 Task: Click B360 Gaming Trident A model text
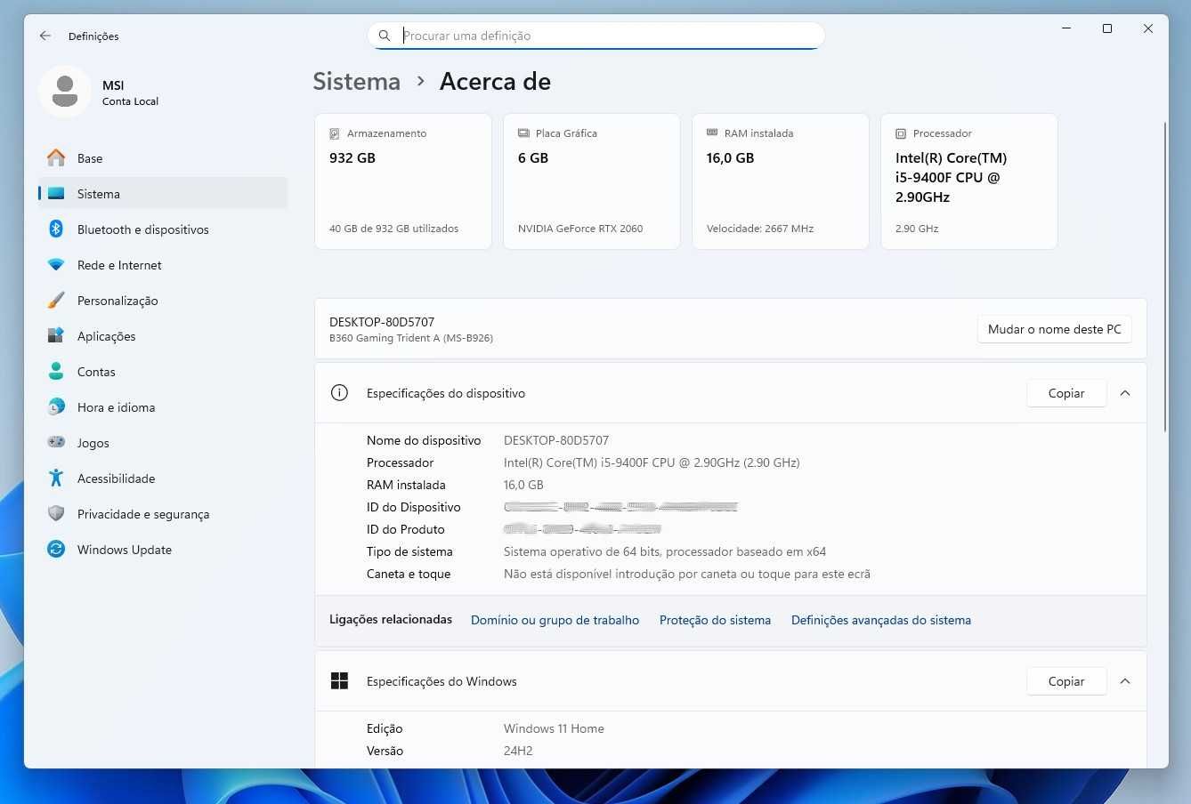[x=411, y=338]
